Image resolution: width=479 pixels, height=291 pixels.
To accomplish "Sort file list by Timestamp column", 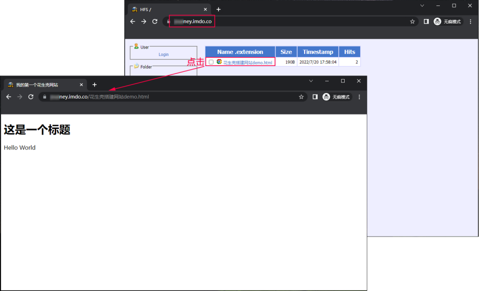I will point(318,52).
